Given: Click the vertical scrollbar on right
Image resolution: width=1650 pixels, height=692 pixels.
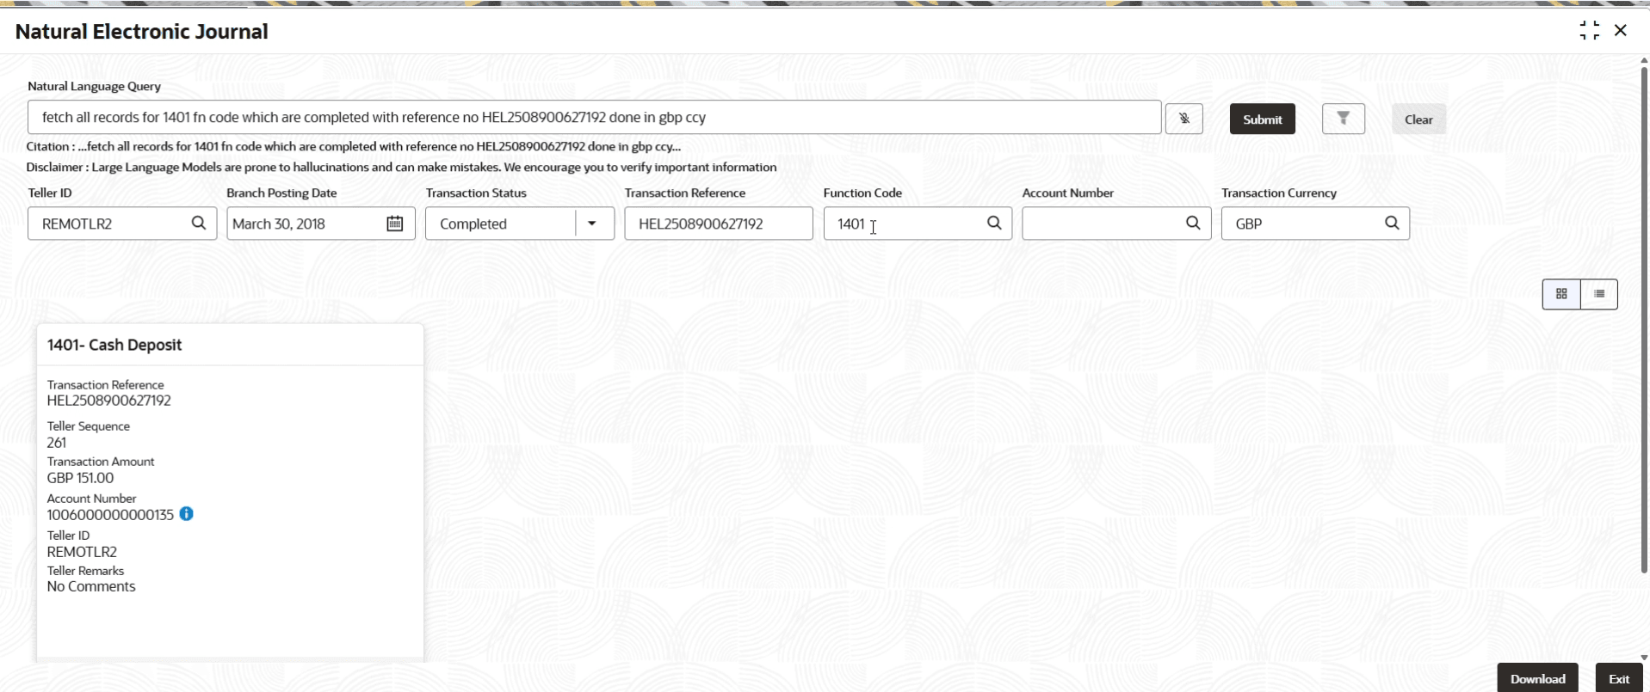Looking at the screenshot, I should (x=1644, y=318).
